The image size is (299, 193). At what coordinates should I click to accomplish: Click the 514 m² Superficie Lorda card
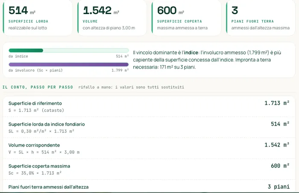point(38,18)
